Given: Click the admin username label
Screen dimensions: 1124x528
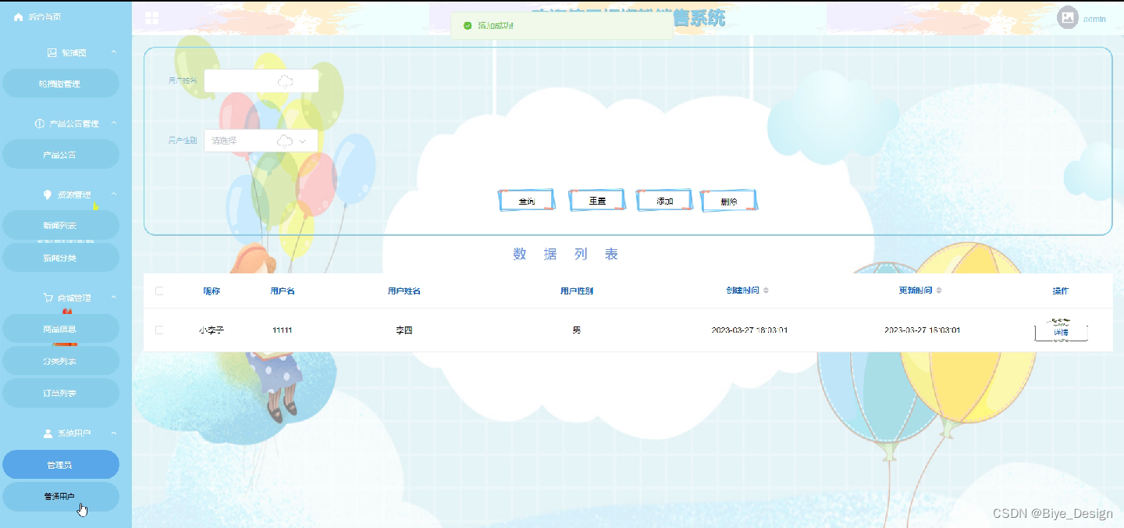Looking at the screenshot, I should click(x=1094, y=19).
